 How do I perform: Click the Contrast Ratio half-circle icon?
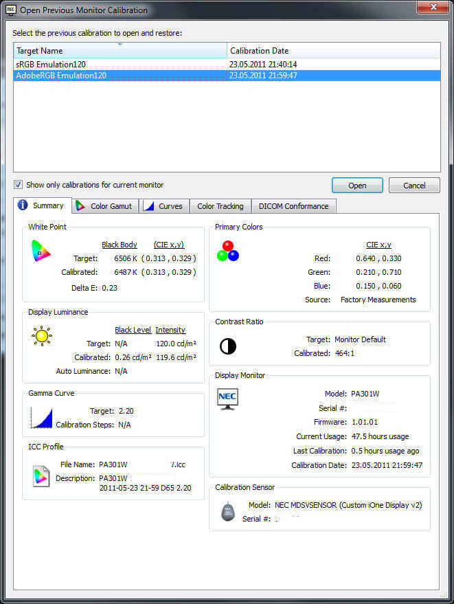227,346
